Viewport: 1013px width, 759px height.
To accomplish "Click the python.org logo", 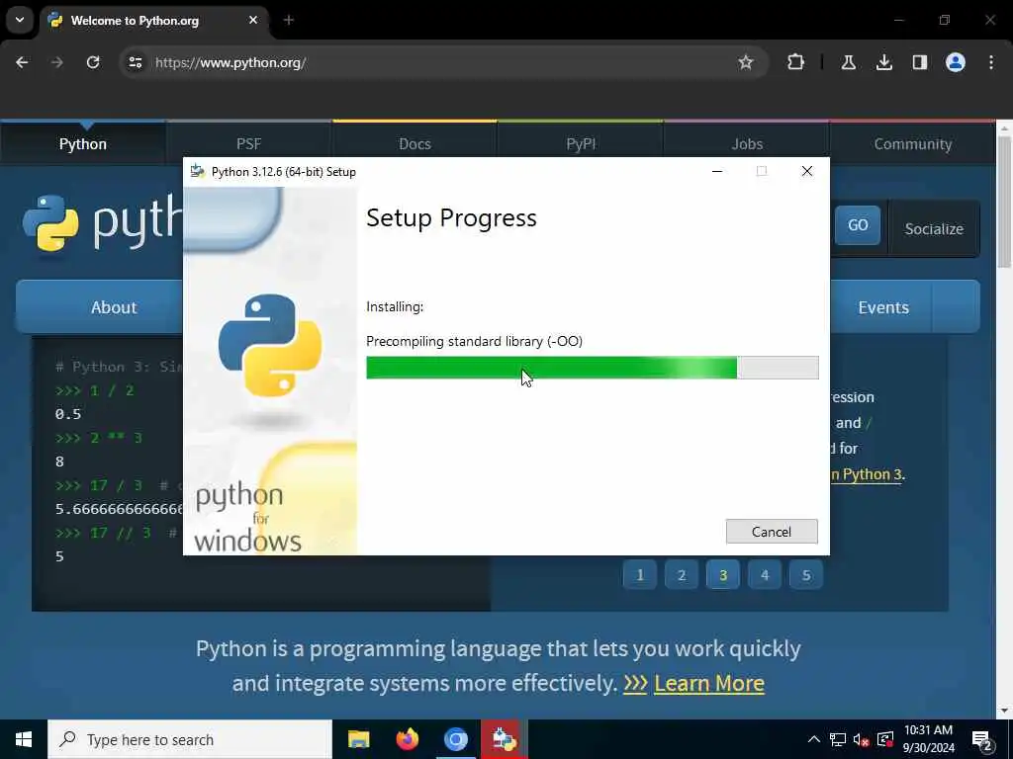I will point(102,224).
